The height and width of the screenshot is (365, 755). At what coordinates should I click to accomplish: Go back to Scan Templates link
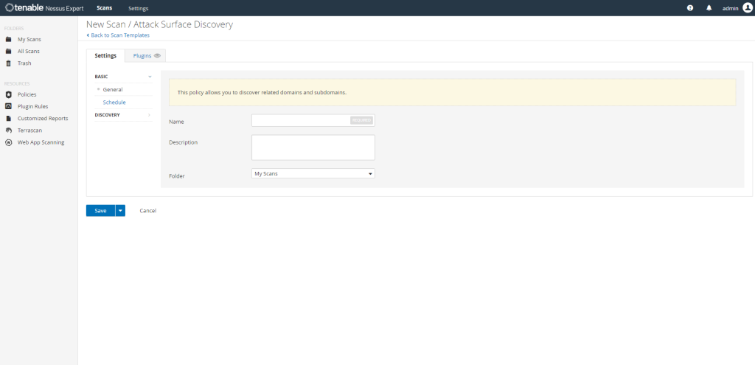pyautogui.click(x=119, y=35)
